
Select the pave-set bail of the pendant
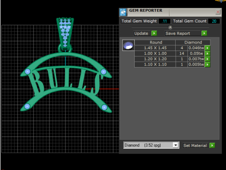point(65,34)
